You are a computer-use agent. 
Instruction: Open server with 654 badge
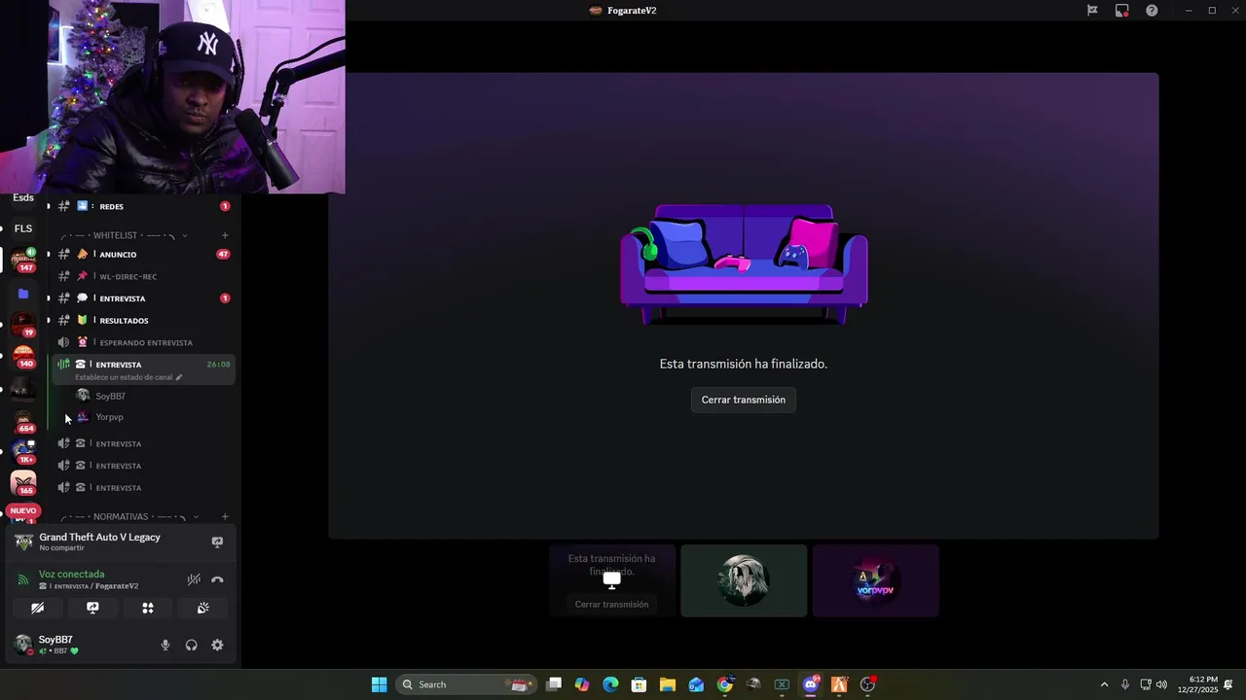[x=23, y=421]
